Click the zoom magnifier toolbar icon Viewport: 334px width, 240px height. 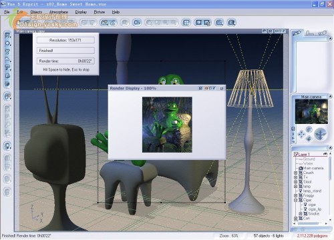219,23
